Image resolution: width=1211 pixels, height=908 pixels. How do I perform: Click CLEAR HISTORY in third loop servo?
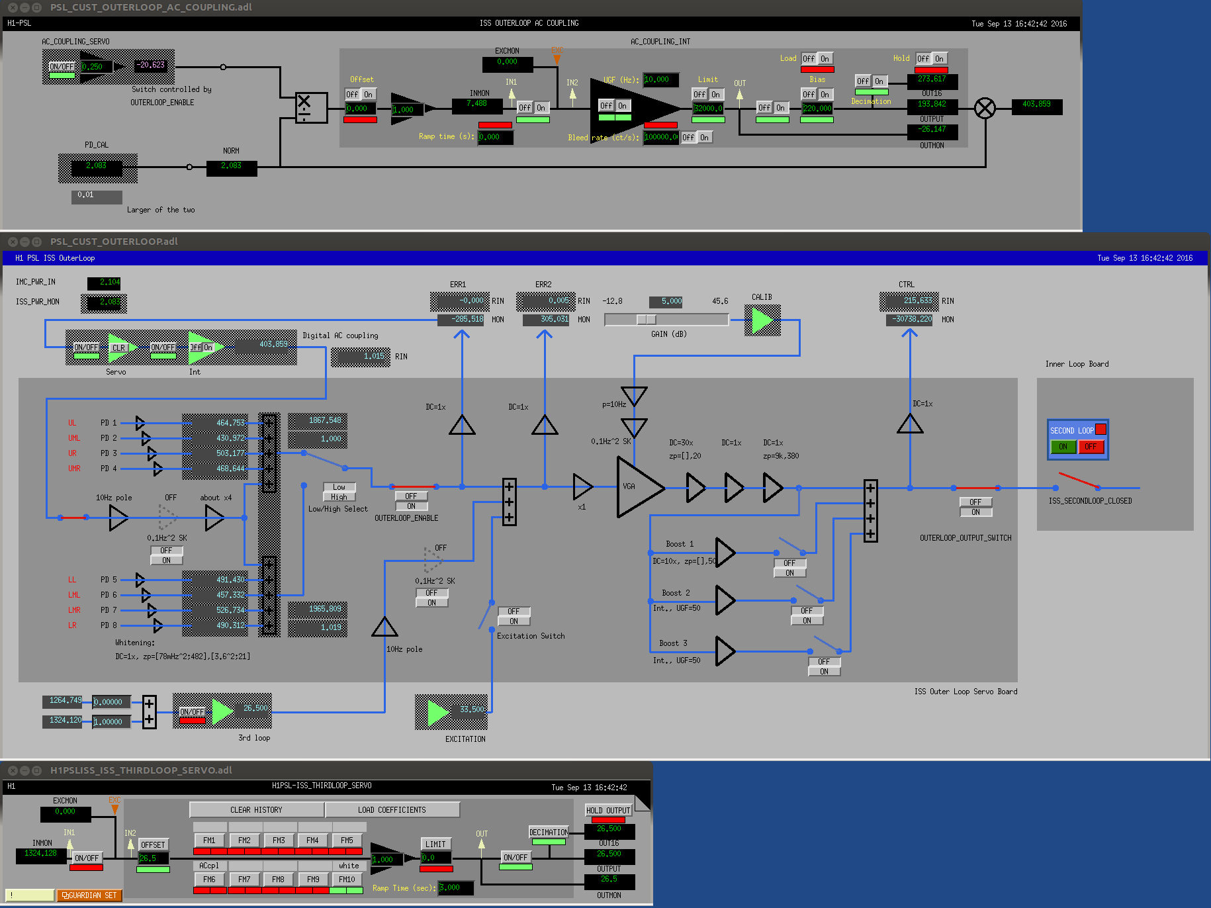(x=256, y=810)
